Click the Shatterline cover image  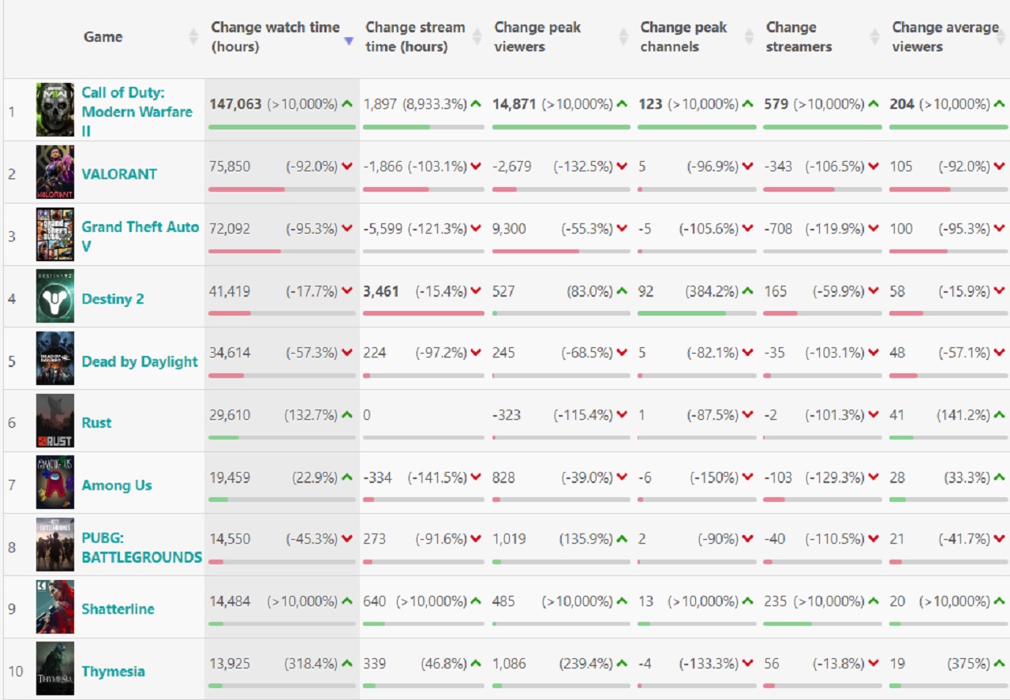(x=55, y=607)
